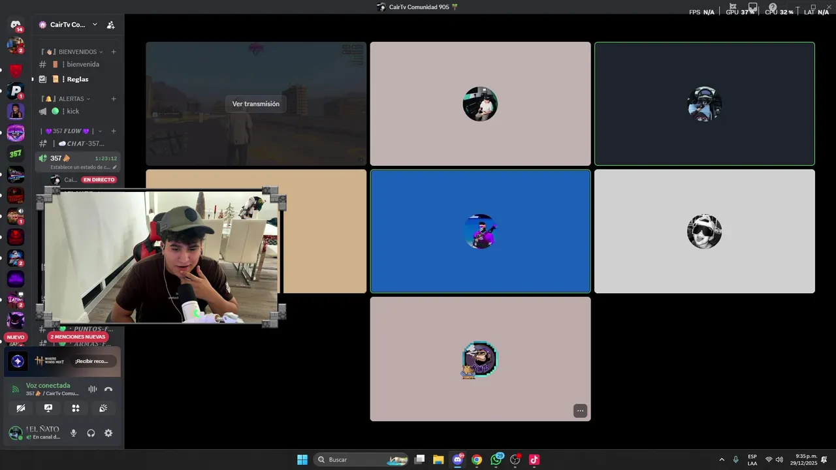Image resolution: width=836 pixels, height=470 pixels.
Task: Add channel to BIENVENIDOS category
Action: (x=114, y=52)
